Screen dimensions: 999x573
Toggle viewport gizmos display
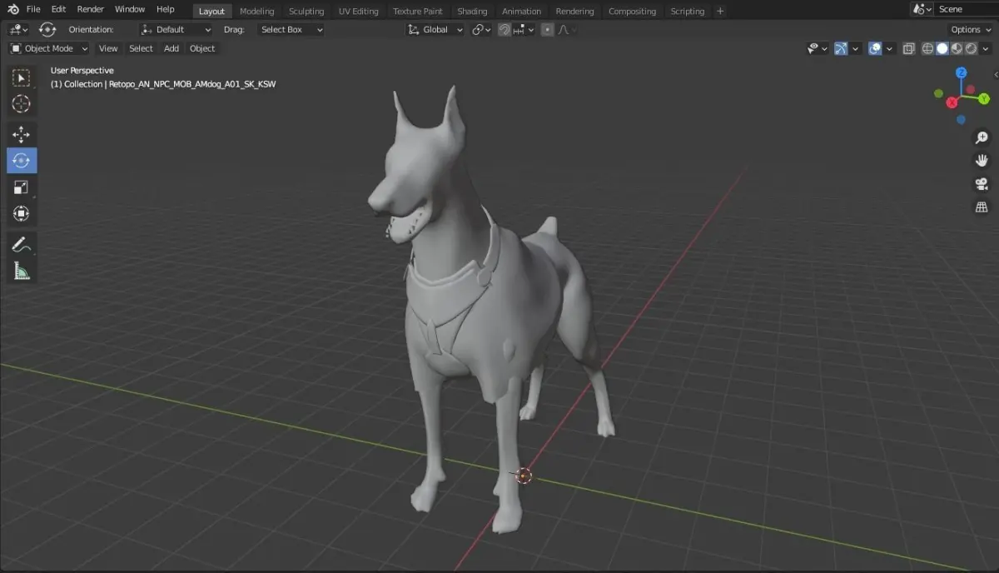tap(841, 48)
